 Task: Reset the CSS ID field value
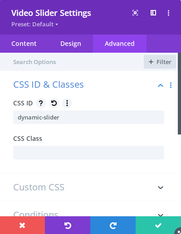point(54,103)
